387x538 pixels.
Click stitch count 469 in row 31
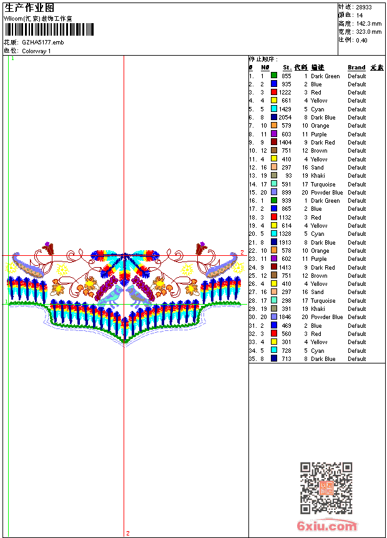click(x=287, y=325)
